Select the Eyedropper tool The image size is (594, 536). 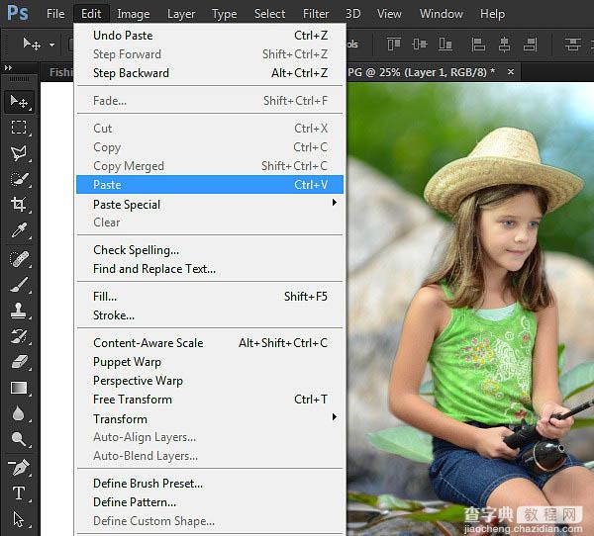pos(19,229)
